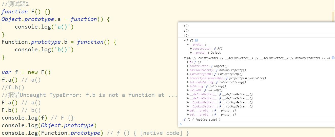
Task: Click the ƒ () { [native code] } output
Action: coord(202,120)
